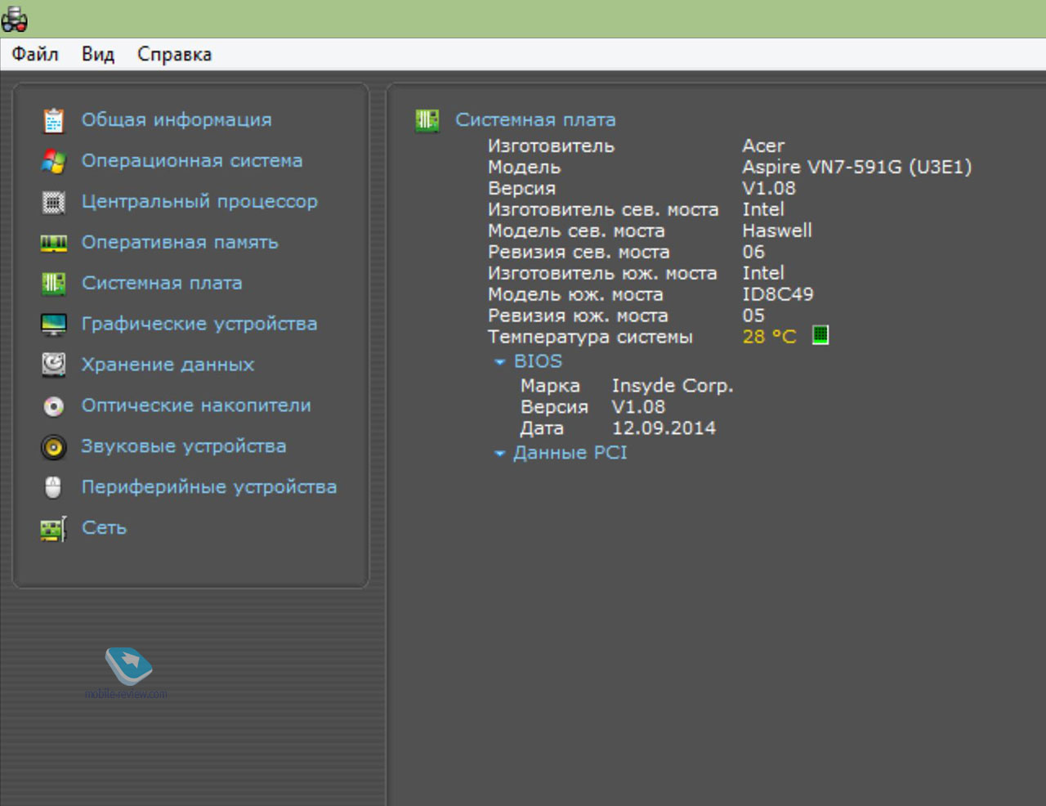Select sidebar Системная плата label
The width and height of the screenshot is (1046, 806).
[162, 283]
